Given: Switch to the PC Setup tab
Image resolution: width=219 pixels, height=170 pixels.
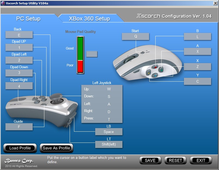Looking at the screenshot, I should [28, 18].
